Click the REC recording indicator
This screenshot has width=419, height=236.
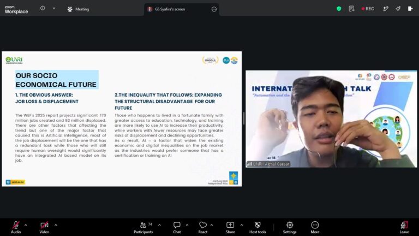tap(368, 9)
